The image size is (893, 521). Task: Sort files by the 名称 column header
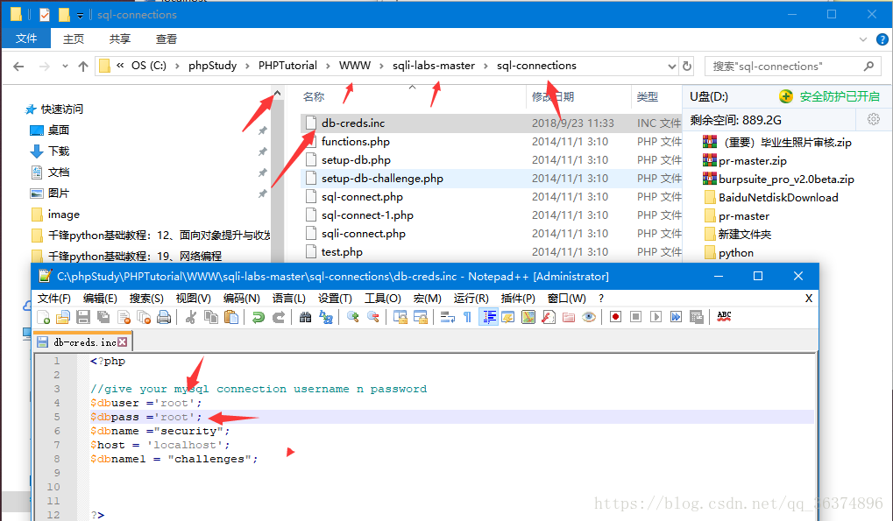[x=314, y=97]
